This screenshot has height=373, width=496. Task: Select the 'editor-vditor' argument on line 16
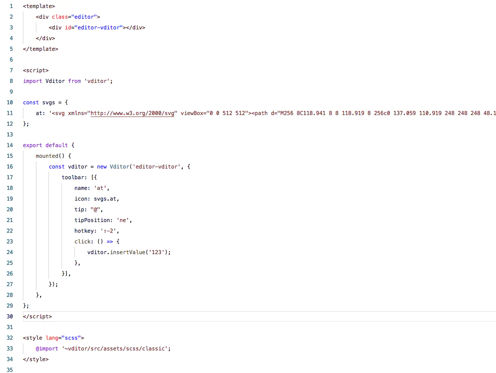(157, 167)
